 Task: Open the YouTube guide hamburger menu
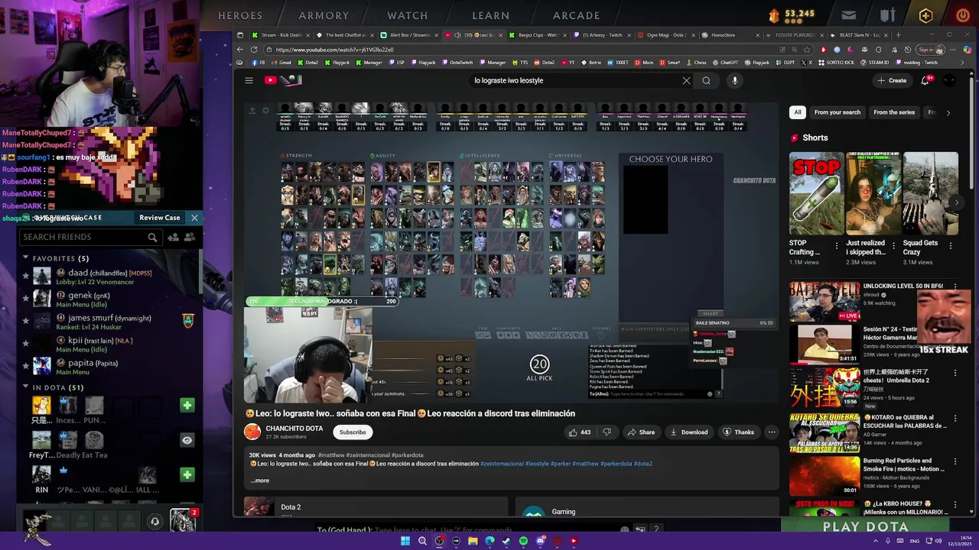pos(249,80)
